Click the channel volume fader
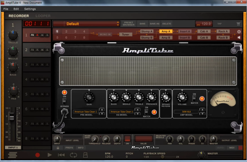 12,116
